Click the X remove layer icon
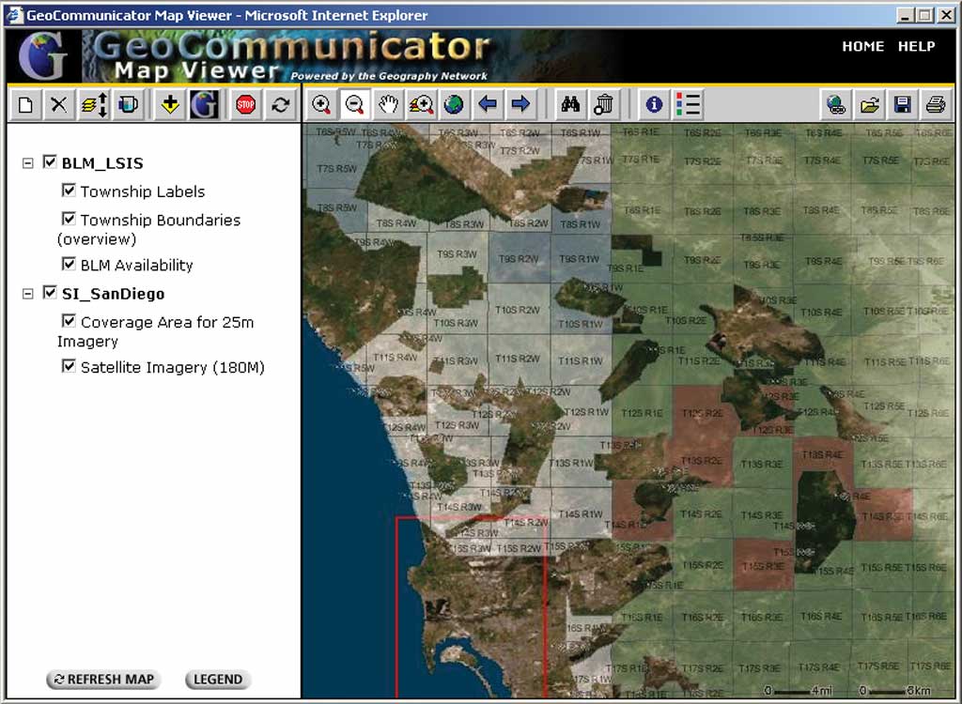Image resolution: width=962 pixels, height=704 pixels. (x=59, y=105)
